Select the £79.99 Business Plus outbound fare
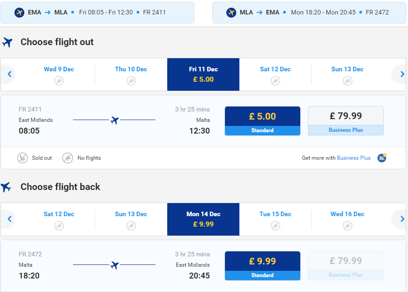Viewport: 408px width, 292px height. (x=345, y=121)
